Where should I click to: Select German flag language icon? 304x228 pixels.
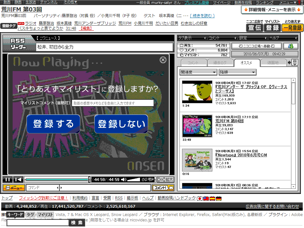pyautogui.click(x=219, y=199)
